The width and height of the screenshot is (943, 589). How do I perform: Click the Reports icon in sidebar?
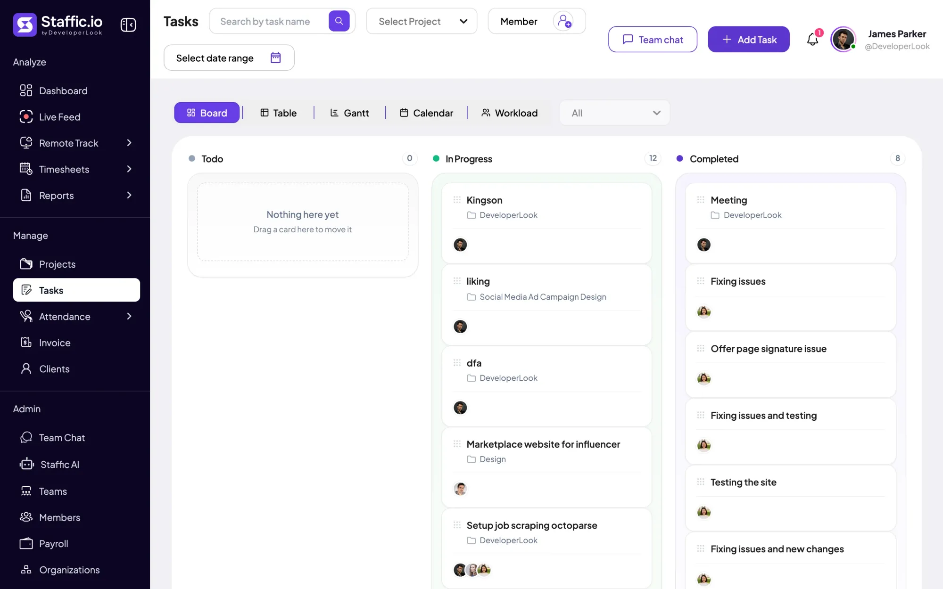[26, 195]
